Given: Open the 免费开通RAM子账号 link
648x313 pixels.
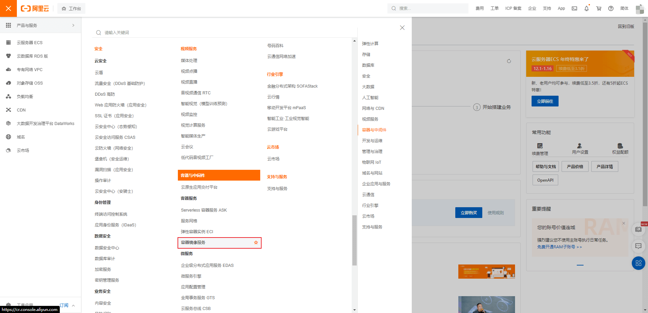Looking at the screenshot, I should coord(560,247).
